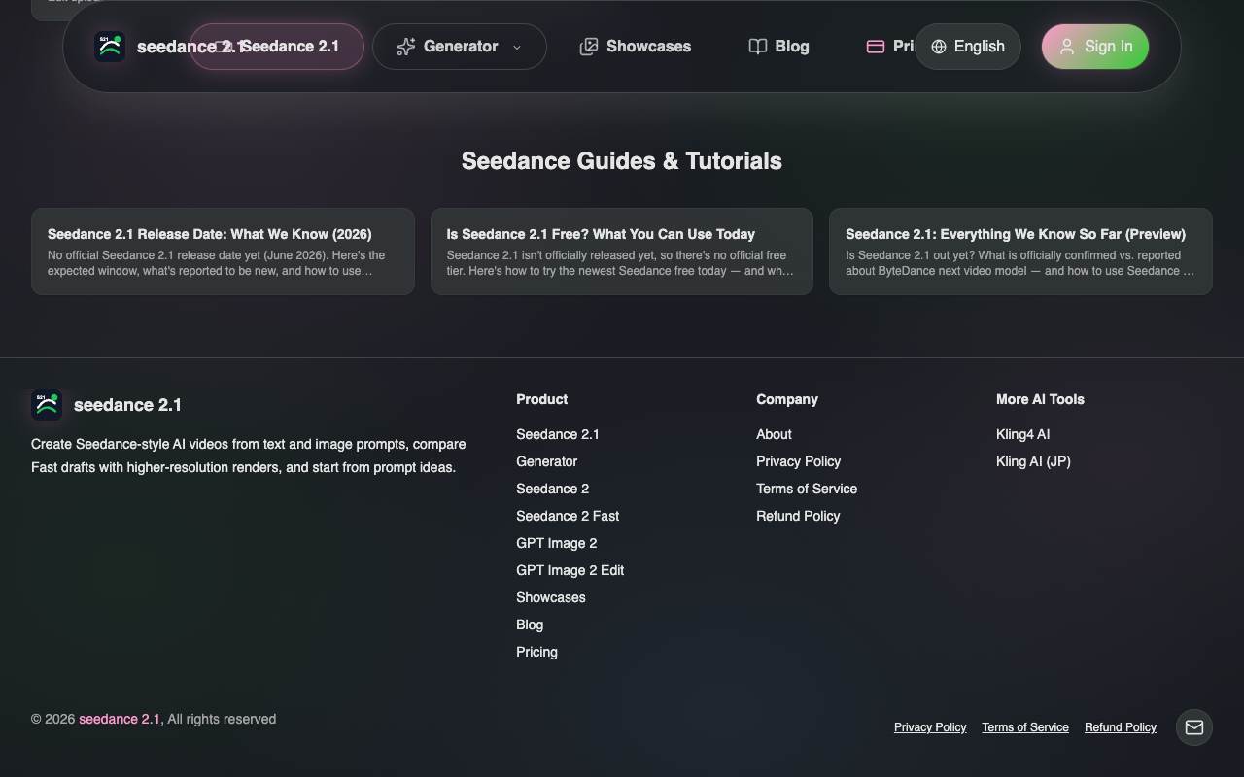Click the mail envelope icon in footer
The height and width of the screenshot is (777, 1244).
coord(1194,727)
